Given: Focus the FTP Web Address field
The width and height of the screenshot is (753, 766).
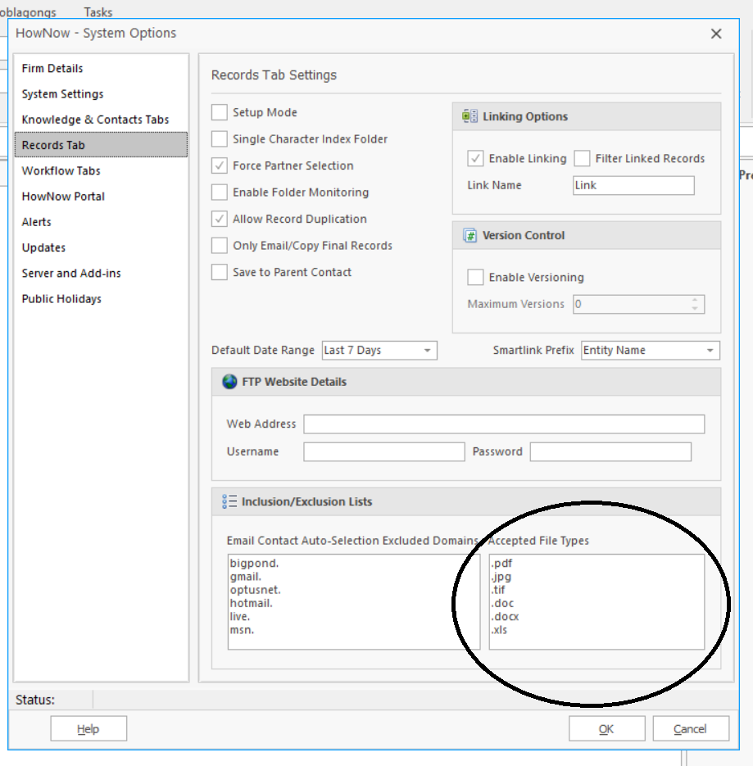Looking at the screenshot, I should click(x=504, y=424).
